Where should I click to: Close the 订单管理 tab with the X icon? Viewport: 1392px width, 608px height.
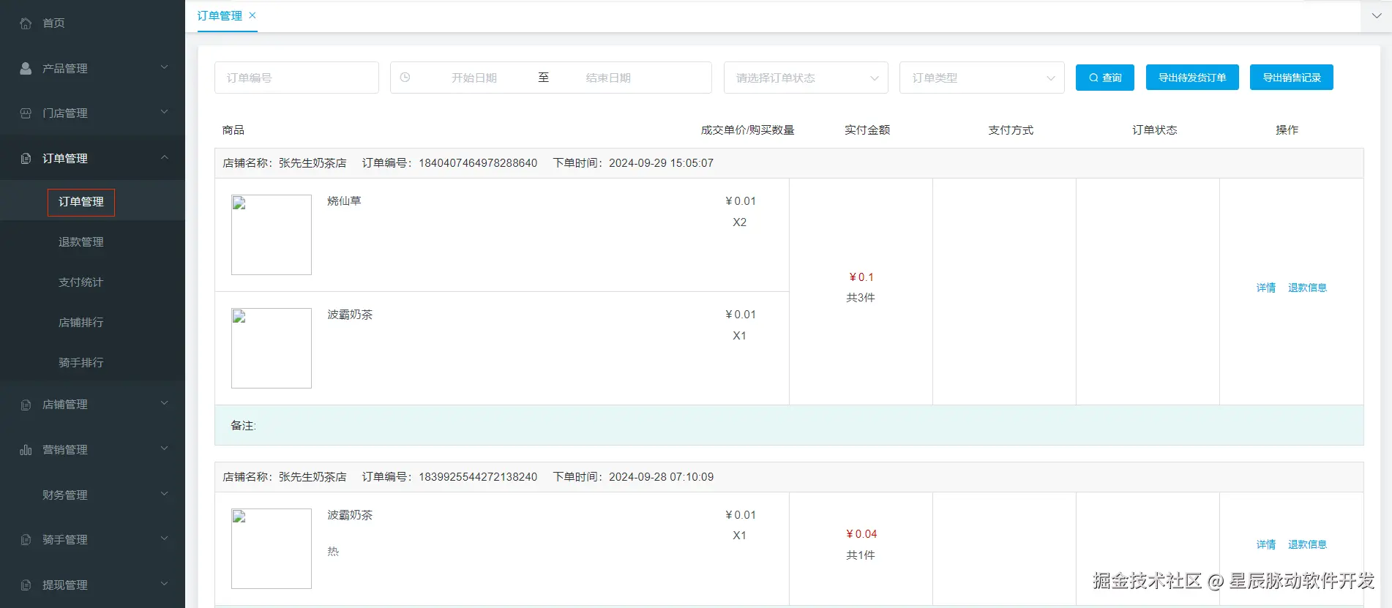(x=252, y=15)
